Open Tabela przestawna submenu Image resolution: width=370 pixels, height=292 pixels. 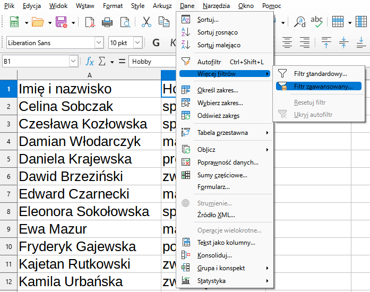tap(222, 133)
